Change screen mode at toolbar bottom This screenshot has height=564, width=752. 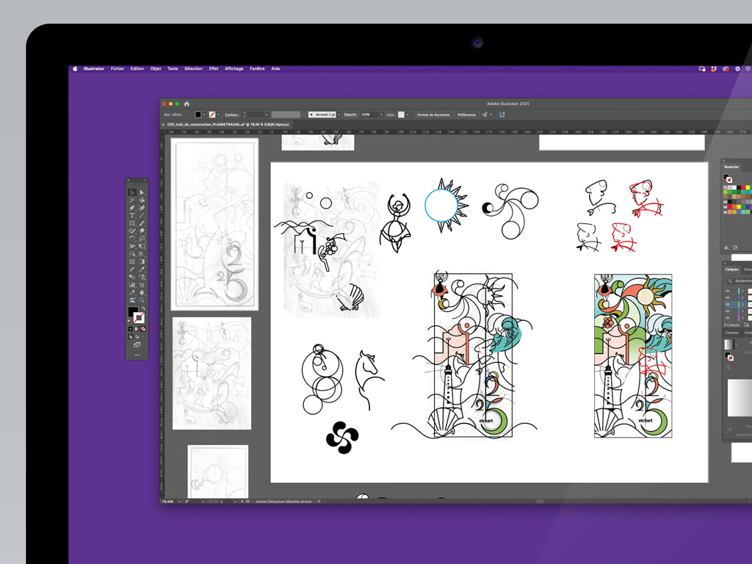pos(137,345)
